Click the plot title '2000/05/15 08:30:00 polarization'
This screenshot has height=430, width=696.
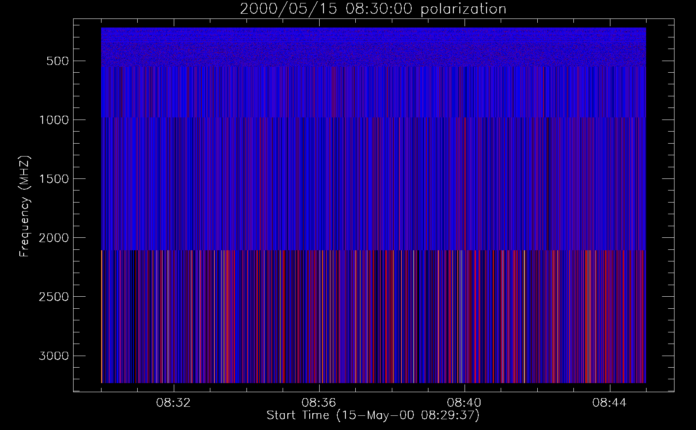[373, 9]
